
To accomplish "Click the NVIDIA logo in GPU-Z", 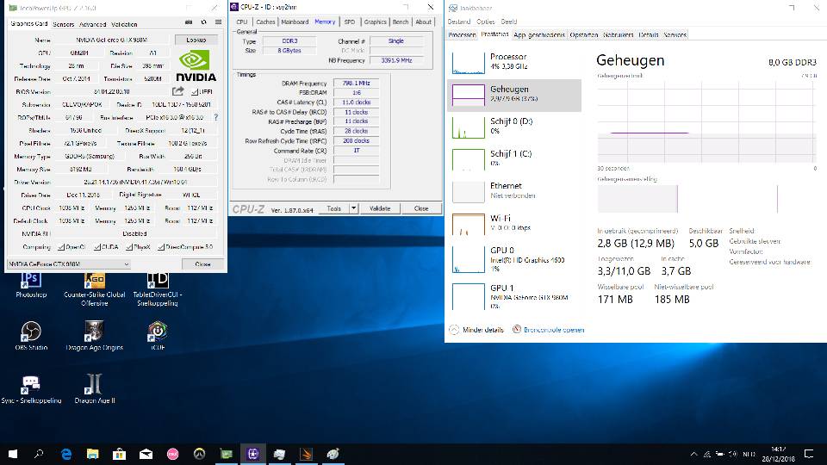I will pos(196,66).
